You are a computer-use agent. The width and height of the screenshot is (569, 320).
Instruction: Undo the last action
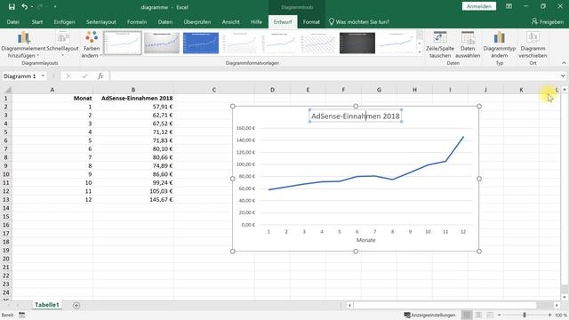click(24, 6)
